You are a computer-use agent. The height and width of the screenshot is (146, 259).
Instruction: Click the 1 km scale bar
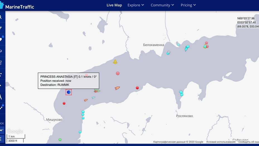(x=16, y=137)
